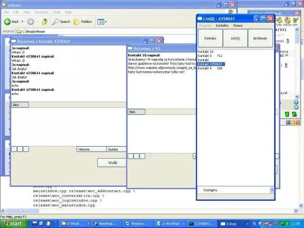
Task: Click the help question-mark icon in background messenger
Action: coord(296,103)
